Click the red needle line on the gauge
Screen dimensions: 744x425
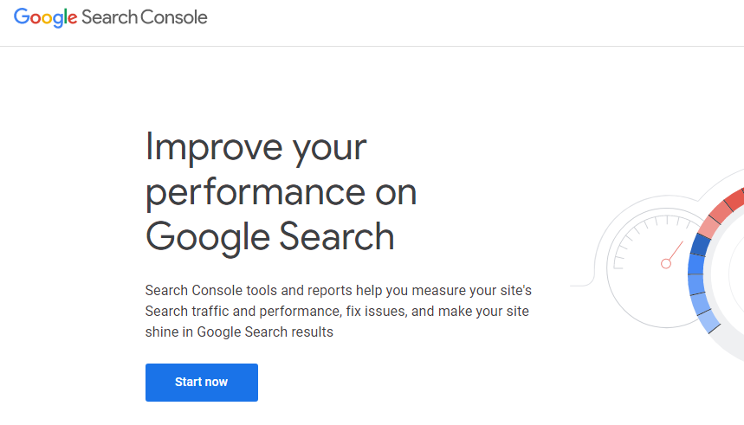[676, 250]
